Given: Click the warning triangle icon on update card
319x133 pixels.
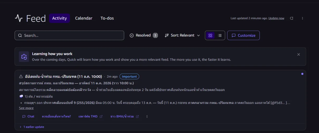Looking at the screenshot, I should tap(21, 76).
